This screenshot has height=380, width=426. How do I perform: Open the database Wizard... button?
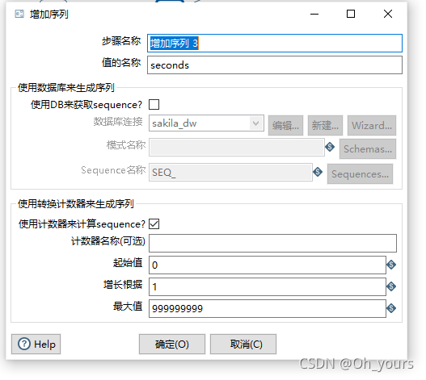point(372,125)
